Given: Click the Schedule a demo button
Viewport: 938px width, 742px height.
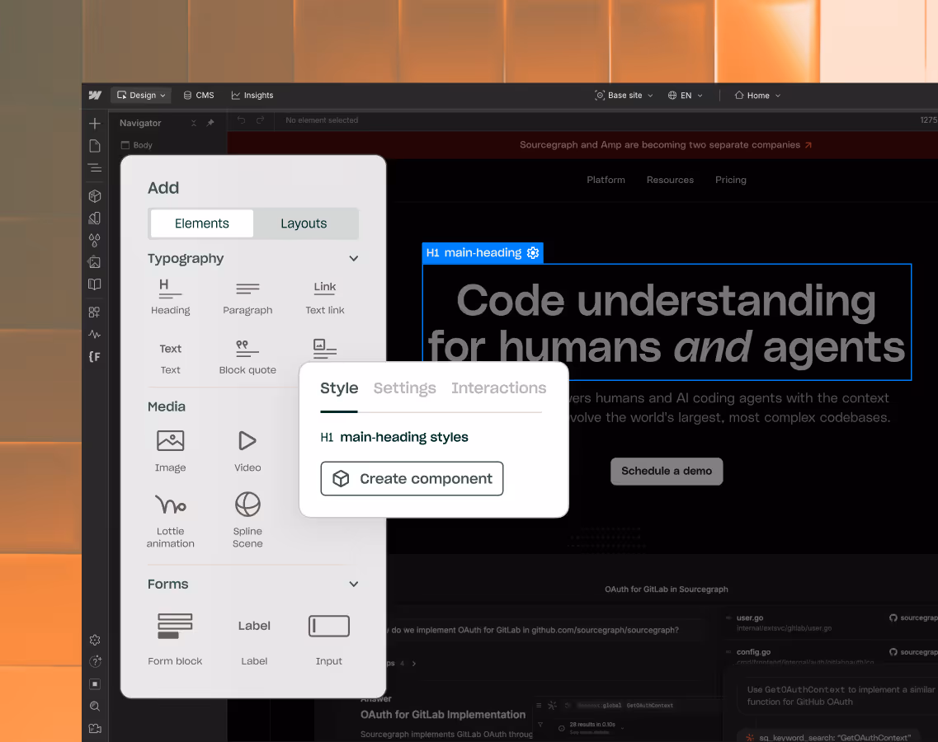Looking at the screenshot, I should tap(667, 471).
